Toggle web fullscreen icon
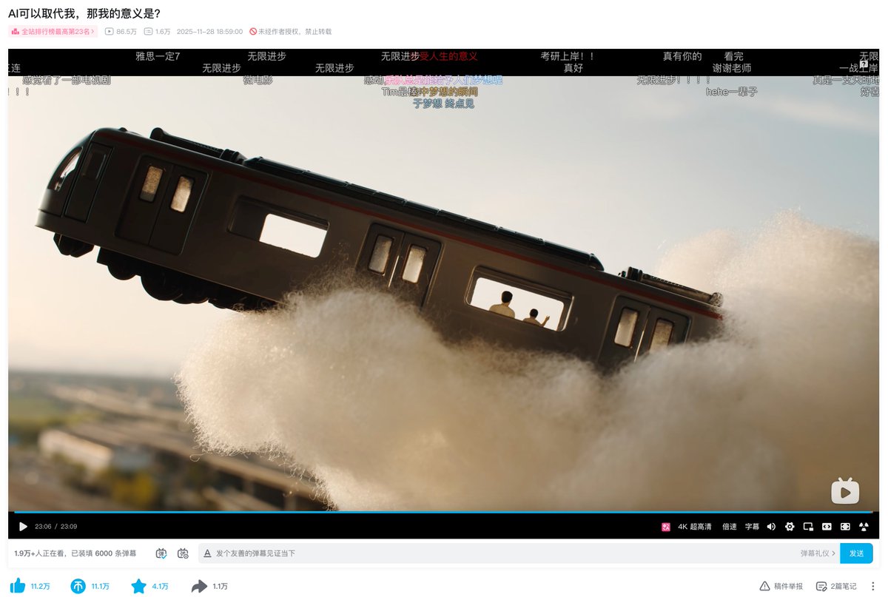Viewport: 888px width, 597px height. coord(845,527)
